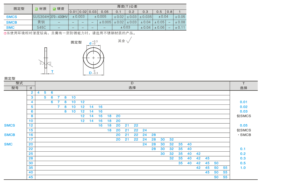281x185 pixels.
Task: Select D value 4 in the d=2 row
Action: tap(38, 93)
